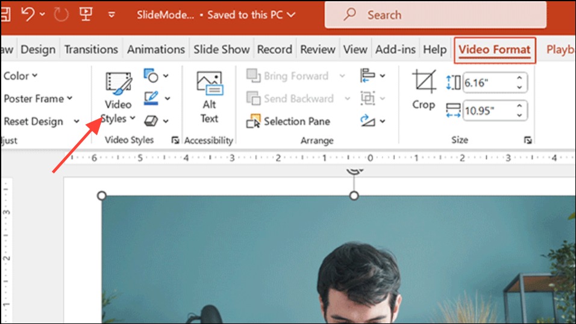Switch to the Transitions tab

[x=91, y=49]
